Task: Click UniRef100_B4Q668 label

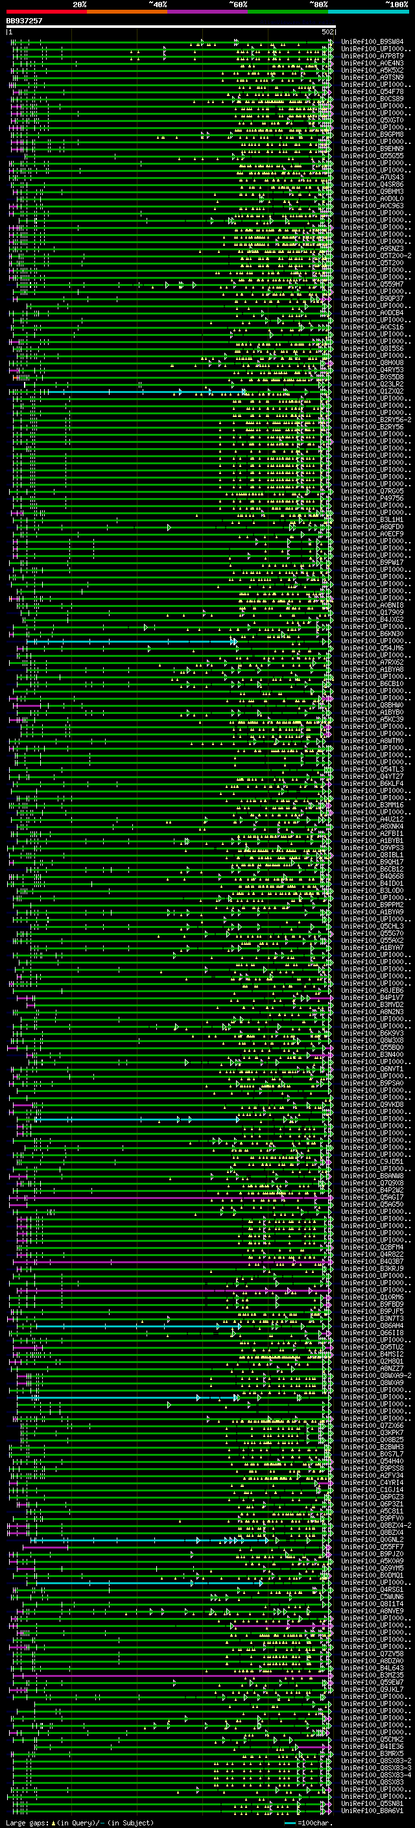Action: tap(372, 875)
